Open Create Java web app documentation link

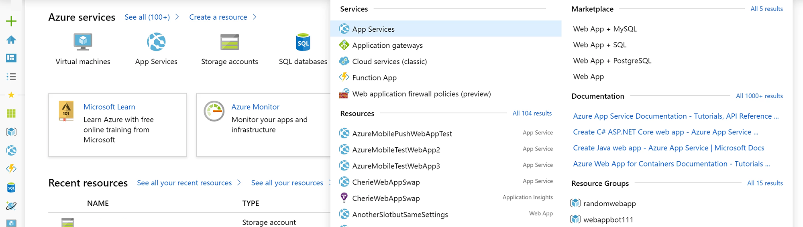point(668,148)
